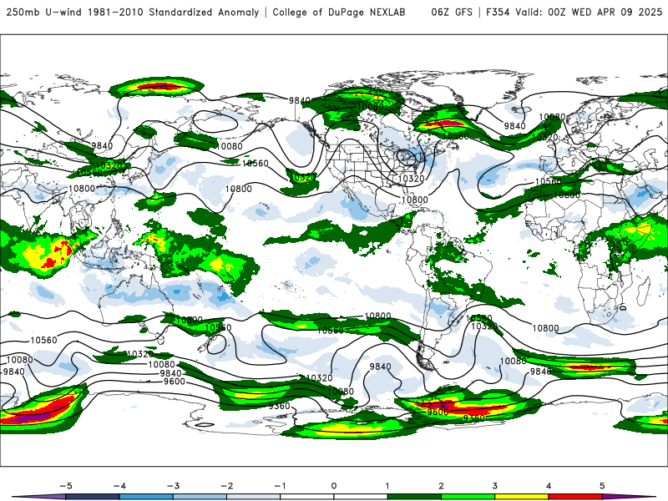This screenshot has width=668, height=501.
Task: Click the '-4' colorbar tick label
Action: [119, 486]
